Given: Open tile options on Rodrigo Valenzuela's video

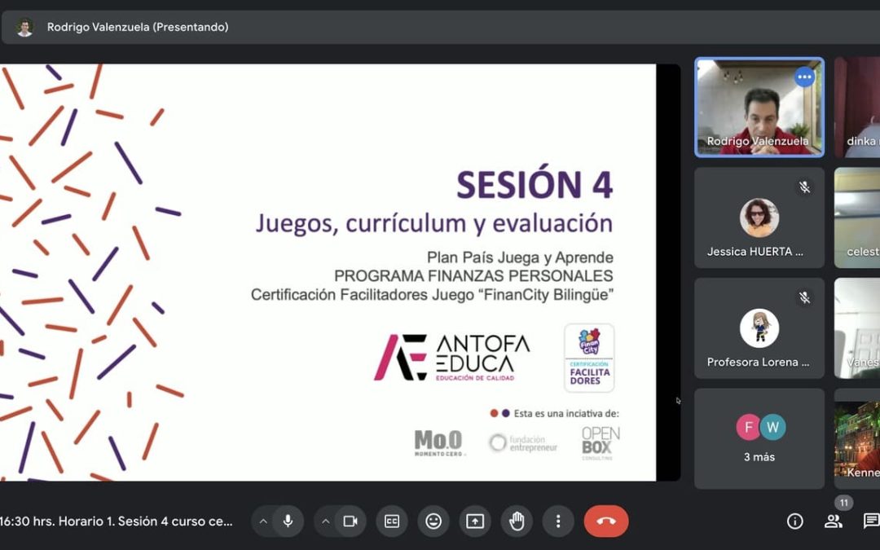Looking at the screenshot, I should (804, 77).
